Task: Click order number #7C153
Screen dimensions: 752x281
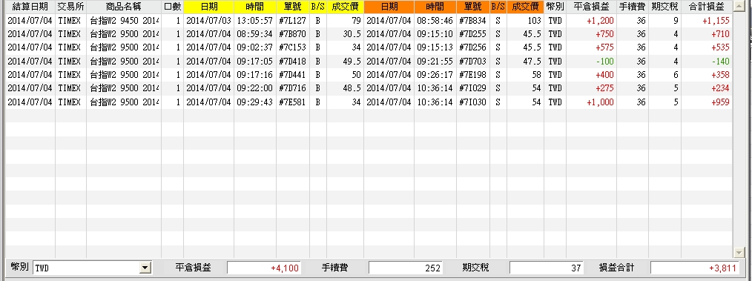Action: 292,47
